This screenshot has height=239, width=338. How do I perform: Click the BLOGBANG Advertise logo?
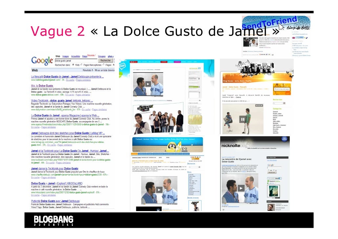tap(53, 221)
